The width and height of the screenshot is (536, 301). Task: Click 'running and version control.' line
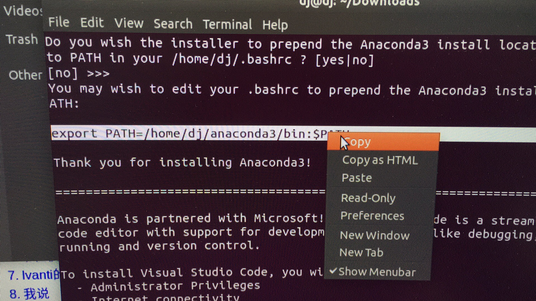click(x=159, y=246)
